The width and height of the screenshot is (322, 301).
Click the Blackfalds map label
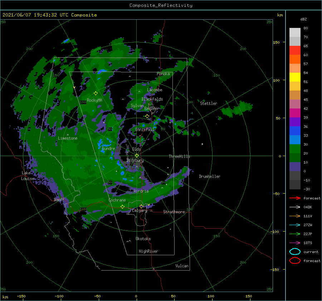click(152, 99)
